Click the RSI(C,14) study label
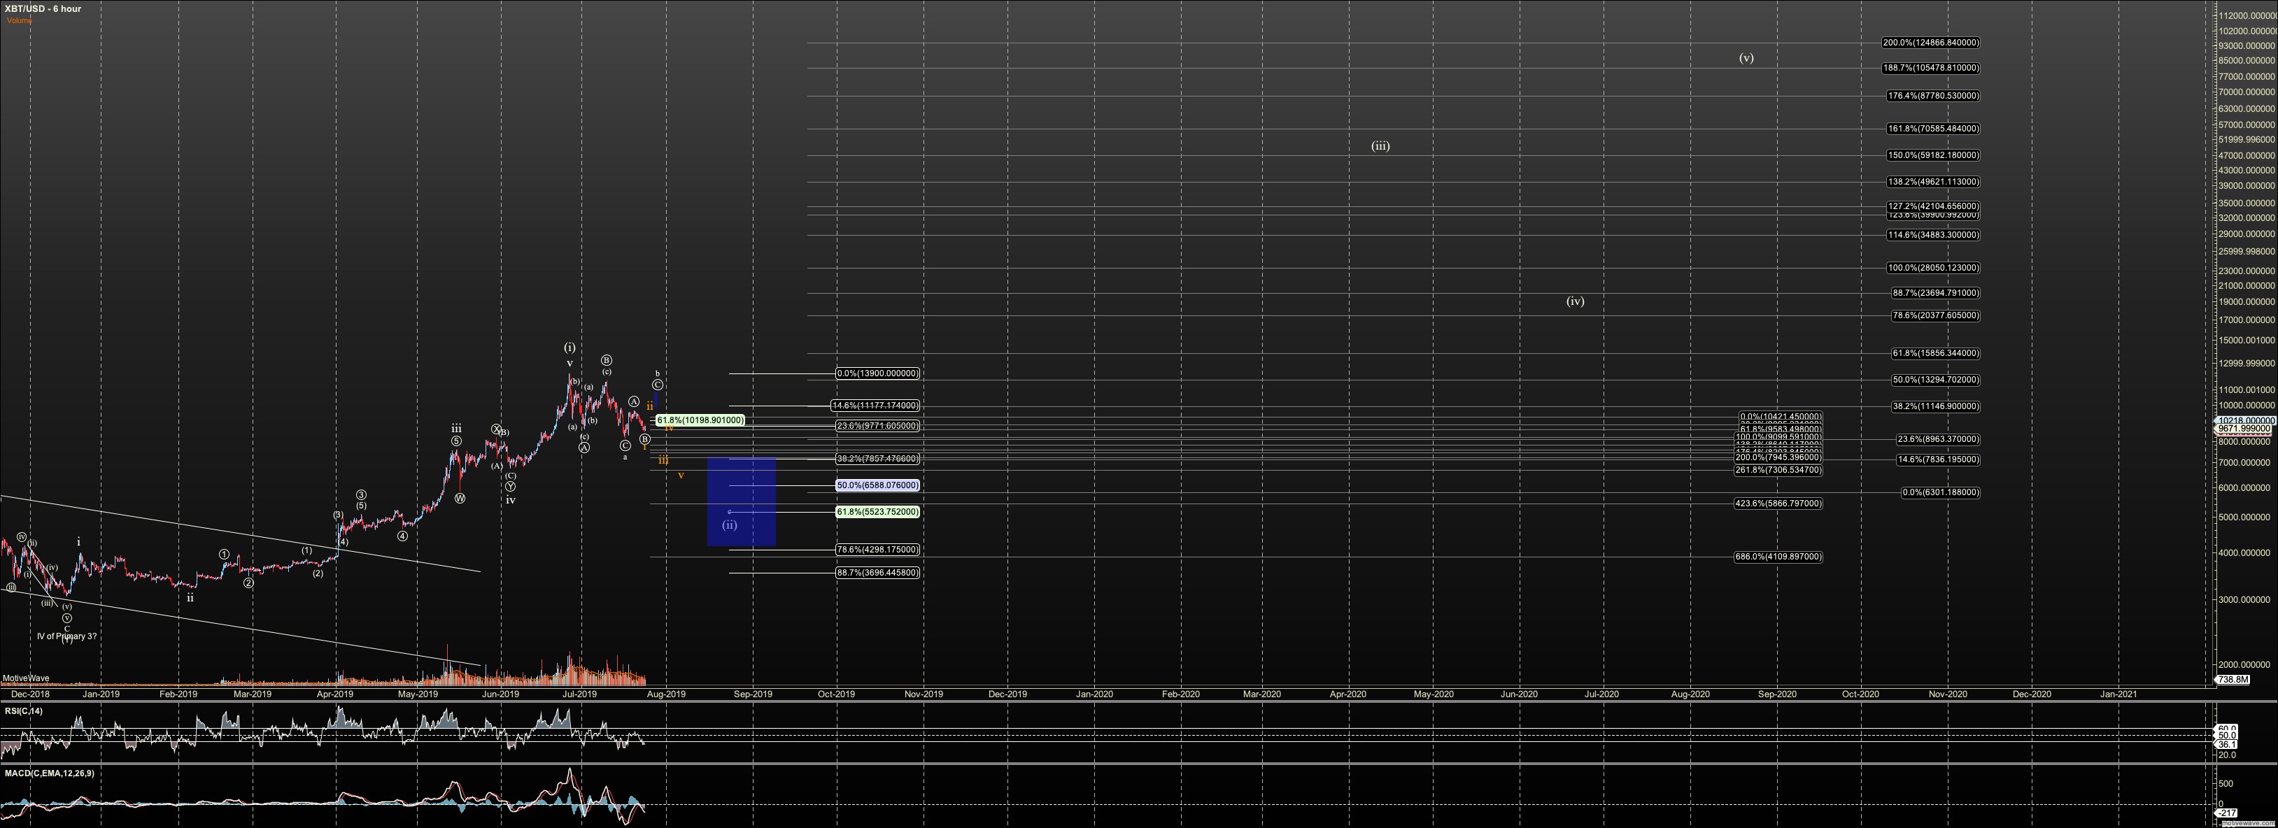 (x=23, y=711)
